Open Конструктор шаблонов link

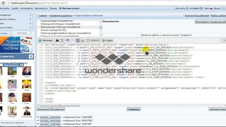coord(197,16)
